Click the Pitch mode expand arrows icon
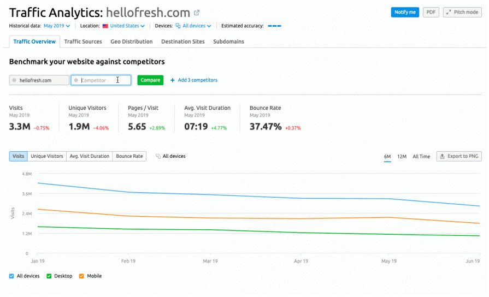The width and height of the screenshot is (489, 297). [x=449, y=12]
